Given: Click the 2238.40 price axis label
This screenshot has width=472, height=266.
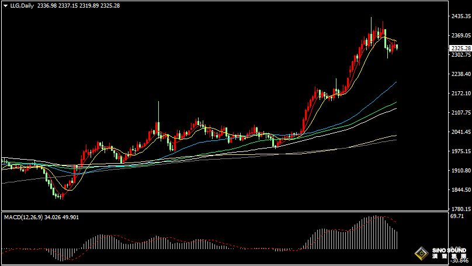Looking at the screenshot, I should (x=460, y=74).
